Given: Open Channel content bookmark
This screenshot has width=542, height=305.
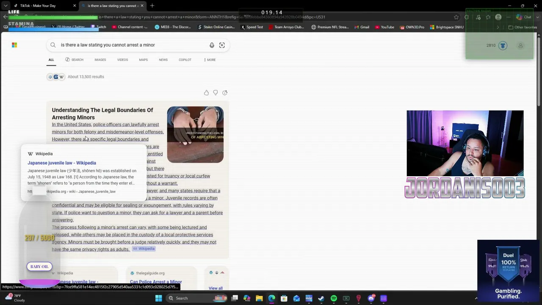Looking at the screenshot, I should [130, 27].
